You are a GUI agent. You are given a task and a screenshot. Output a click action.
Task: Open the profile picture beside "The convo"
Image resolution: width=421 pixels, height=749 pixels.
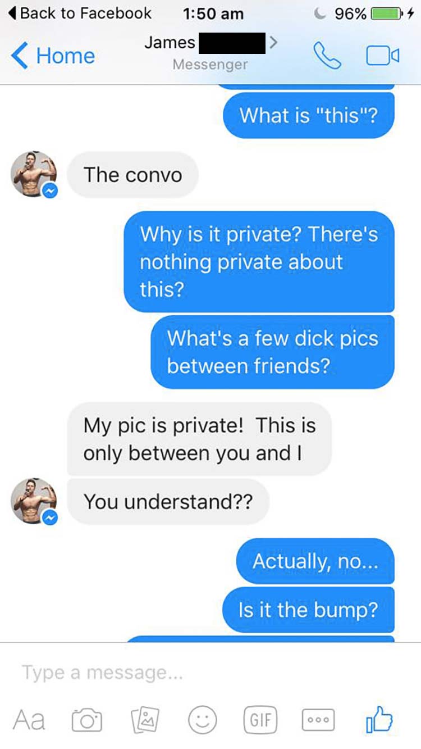click(34, 174)
